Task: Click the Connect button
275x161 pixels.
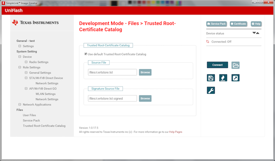Action: pyautogui.click(x=218, y=65)
